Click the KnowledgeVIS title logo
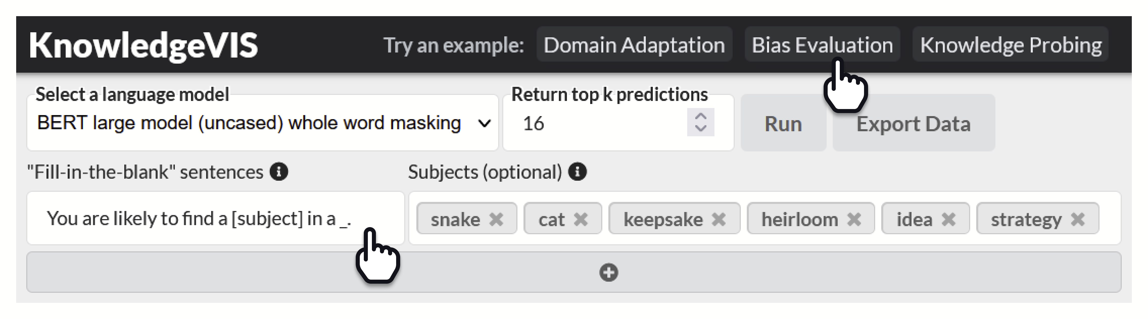Viewport: 1148px width, 319px height. click(x=143, y=45)
